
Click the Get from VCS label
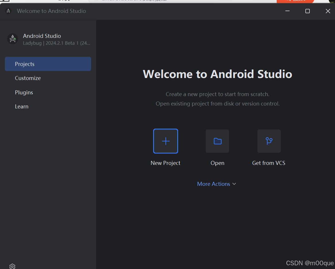click(x=269, y=163)
